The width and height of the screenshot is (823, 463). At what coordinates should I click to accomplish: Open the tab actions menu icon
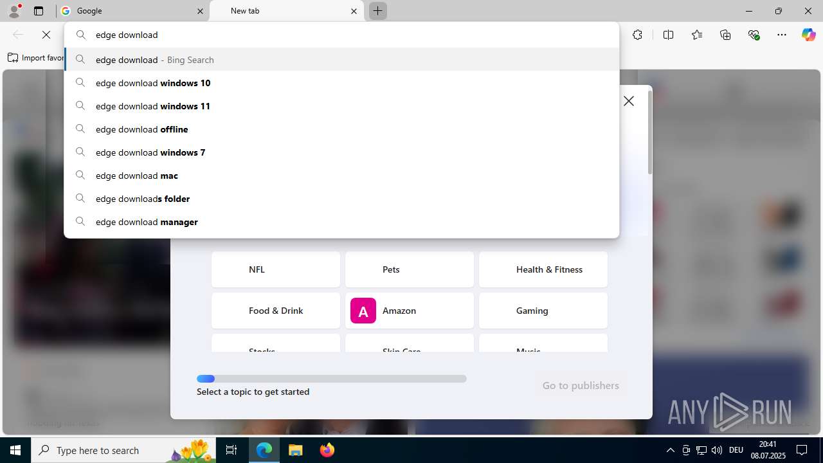coord(39,11)
